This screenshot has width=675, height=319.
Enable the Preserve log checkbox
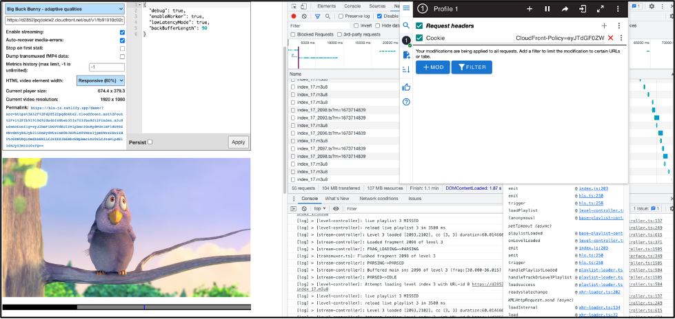[x=341, y=16]
